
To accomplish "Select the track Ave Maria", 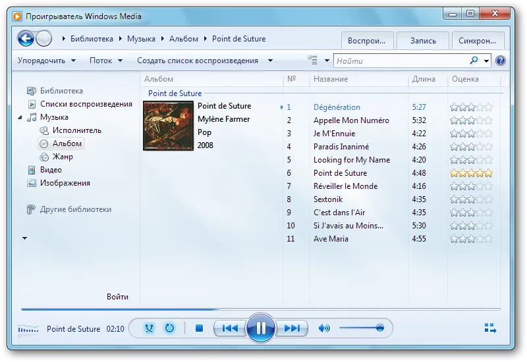I will [x=331, y=239].
